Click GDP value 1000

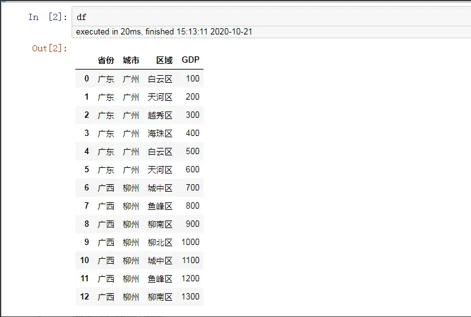click(190, 242)
